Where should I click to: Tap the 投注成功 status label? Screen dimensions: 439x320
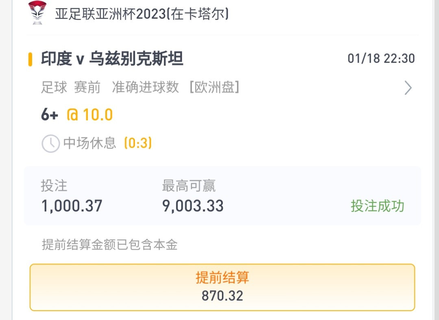[x=377, y=206]
